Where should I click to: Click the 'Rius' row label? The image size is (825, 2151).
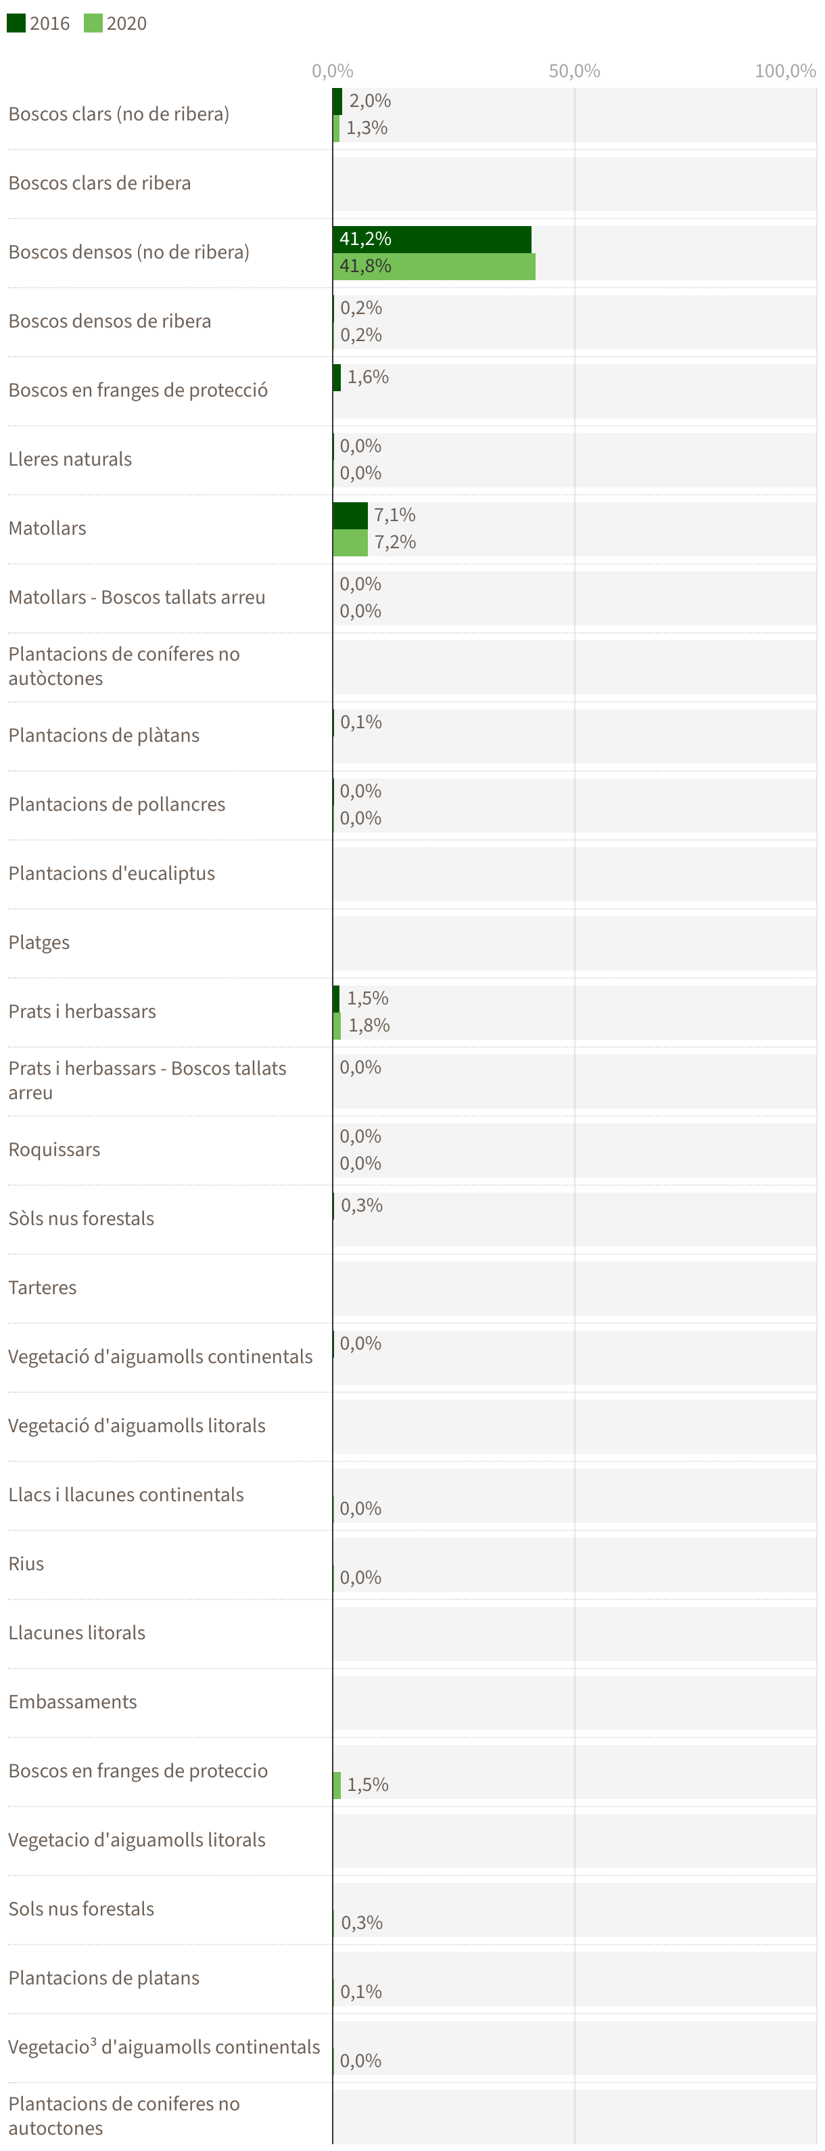(x=26, y=1564)
